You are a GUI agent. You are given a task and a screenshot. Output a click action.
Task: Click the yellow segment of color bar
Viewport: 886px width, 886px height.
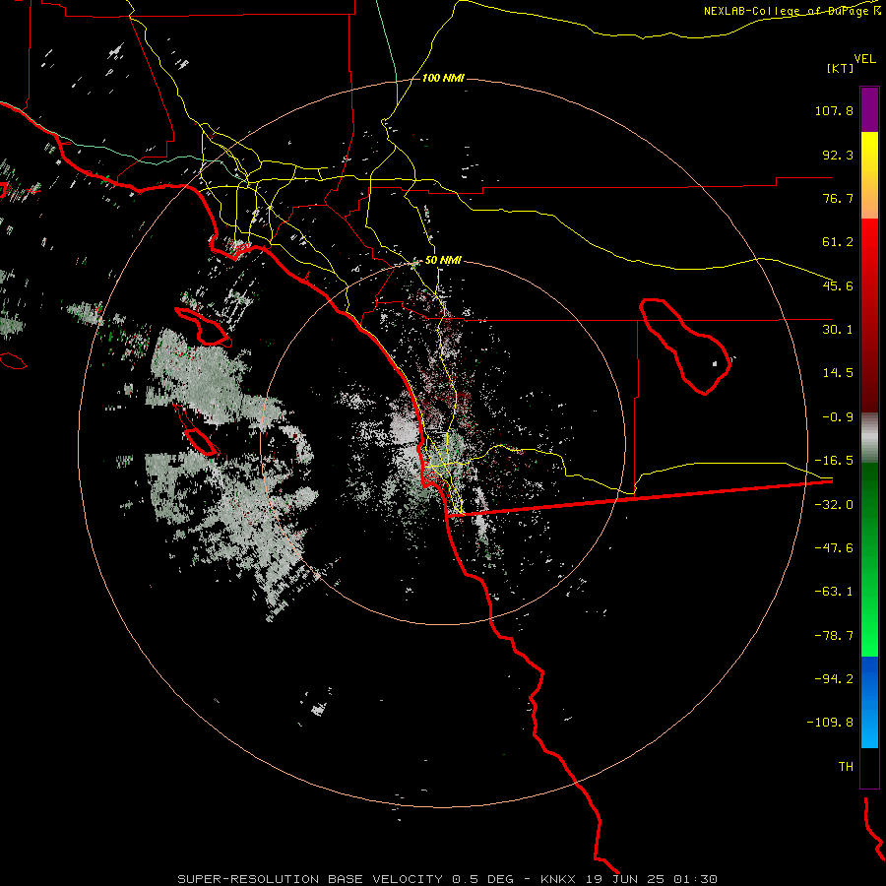click(869, 175)
